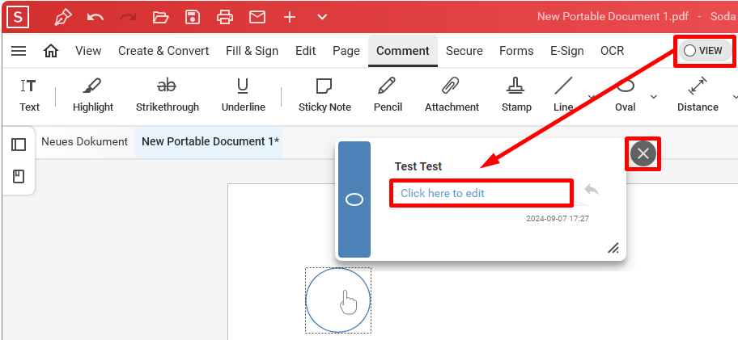Select the Distance measuring tool

click(698, 95)
